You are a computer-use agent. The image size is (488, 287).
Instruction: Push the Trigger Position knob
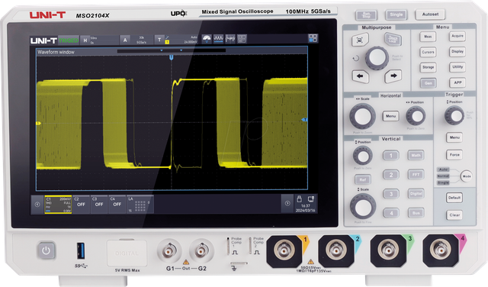click(x=454, y=115)
